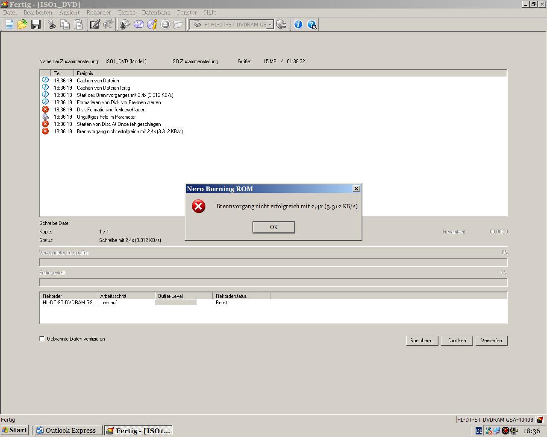Click the Arbeitsschritt column header

point(126,296)
